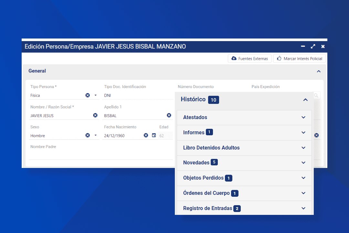The height and width of the screenshot is (233, 349).
Task: Click the Marcar Interés Policial button
Action: [299, 59]
